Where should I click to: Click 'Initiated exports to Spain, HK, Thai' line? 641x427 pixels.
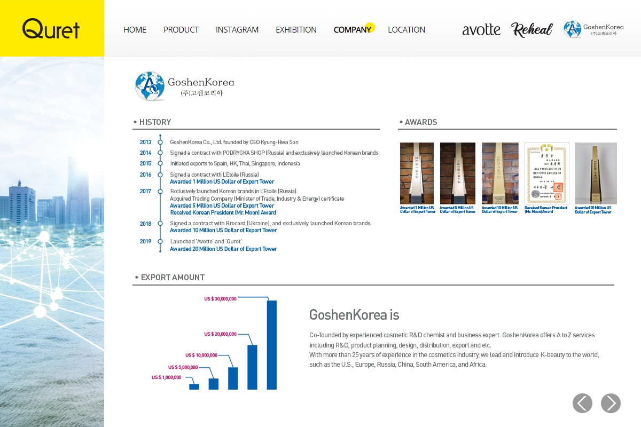point(235,164)
